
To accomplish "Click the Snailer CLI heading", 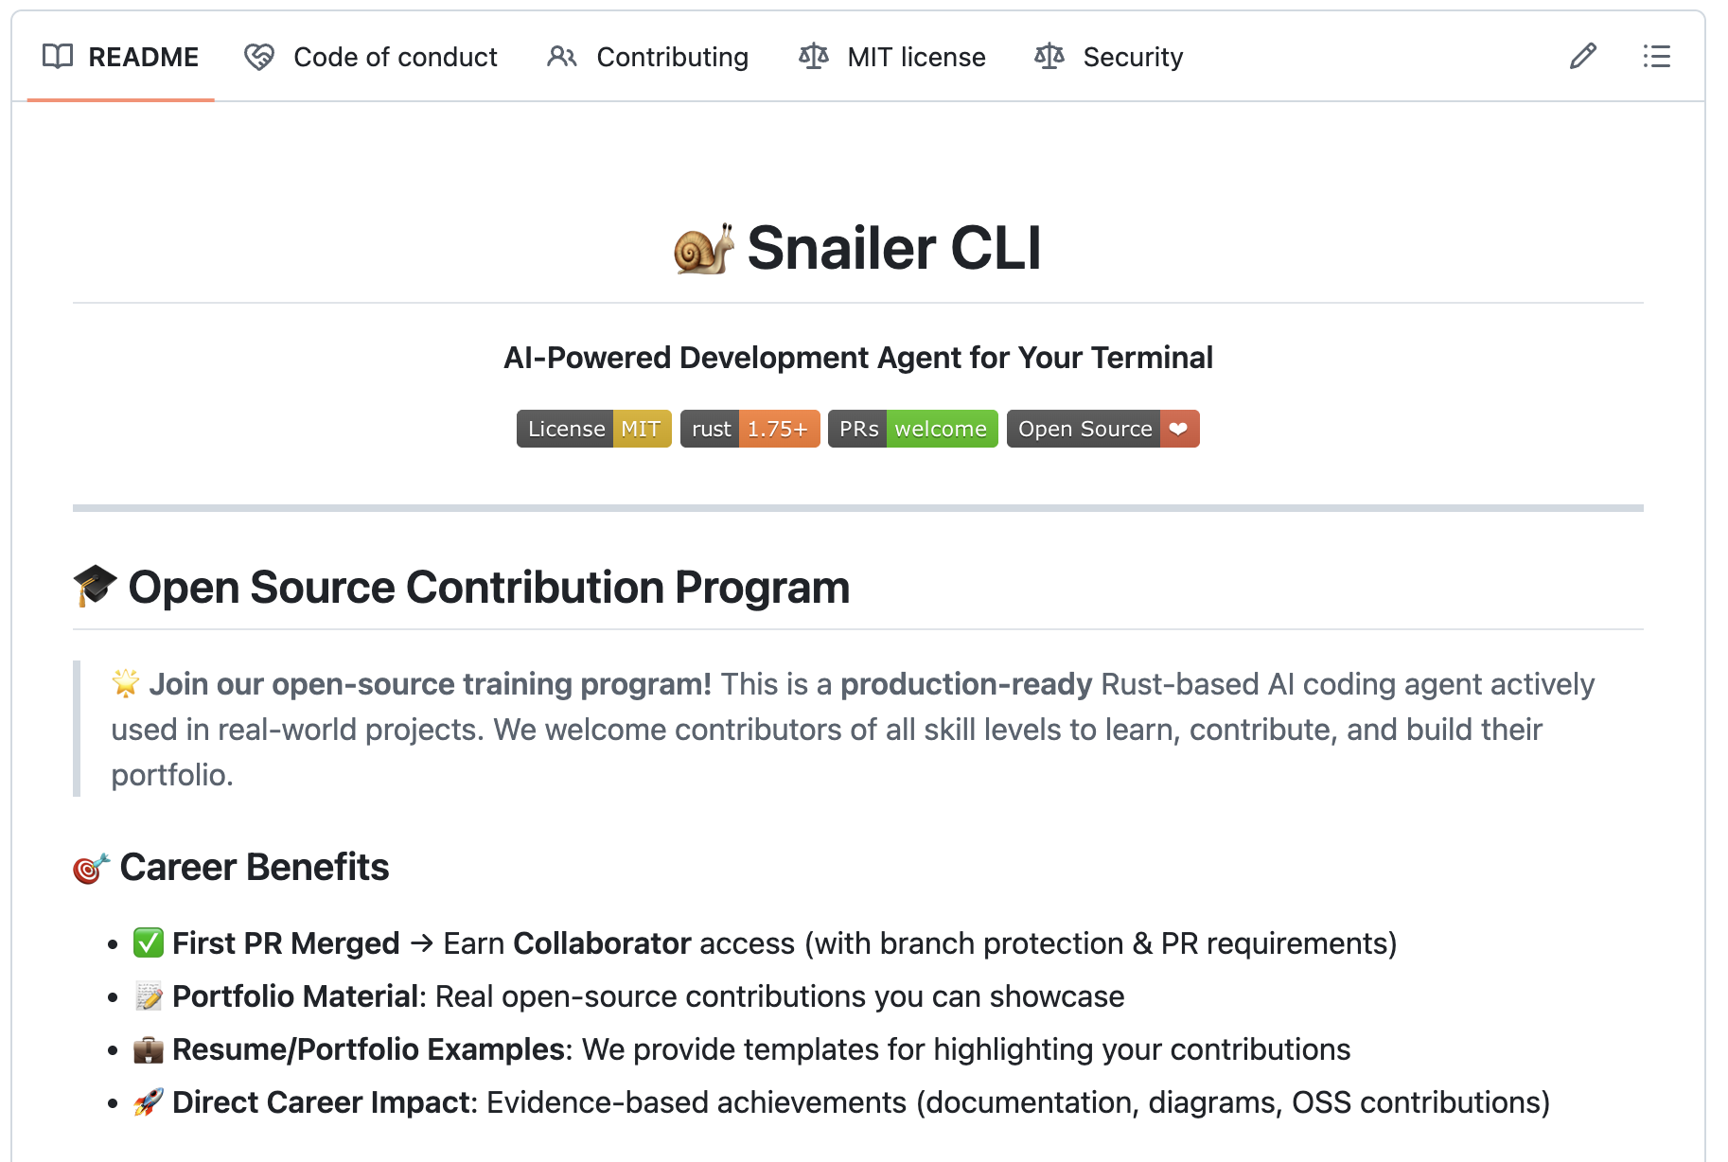I will [894, 249].
